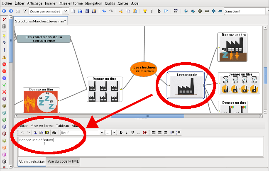Click the binoculars search icon in note editor
269x171 pixels.
coord(54,132)
